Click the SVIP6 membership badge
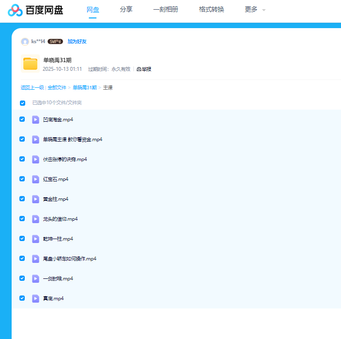The image size is (341, 339). coord(55,42)
